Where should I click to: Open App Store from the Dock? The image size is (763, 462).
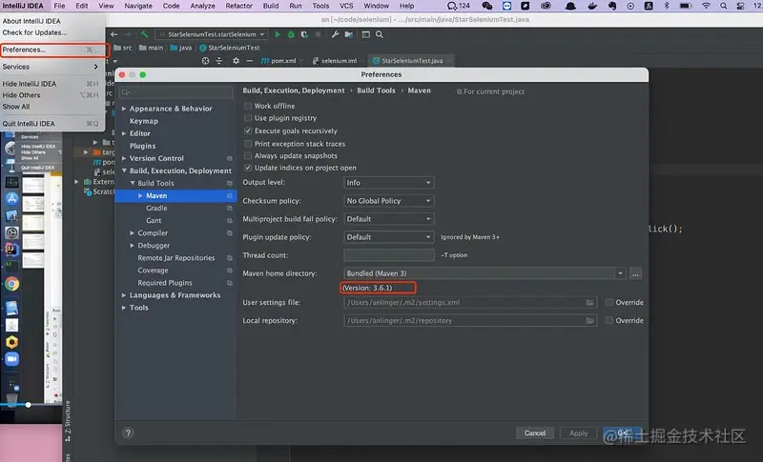12,199
